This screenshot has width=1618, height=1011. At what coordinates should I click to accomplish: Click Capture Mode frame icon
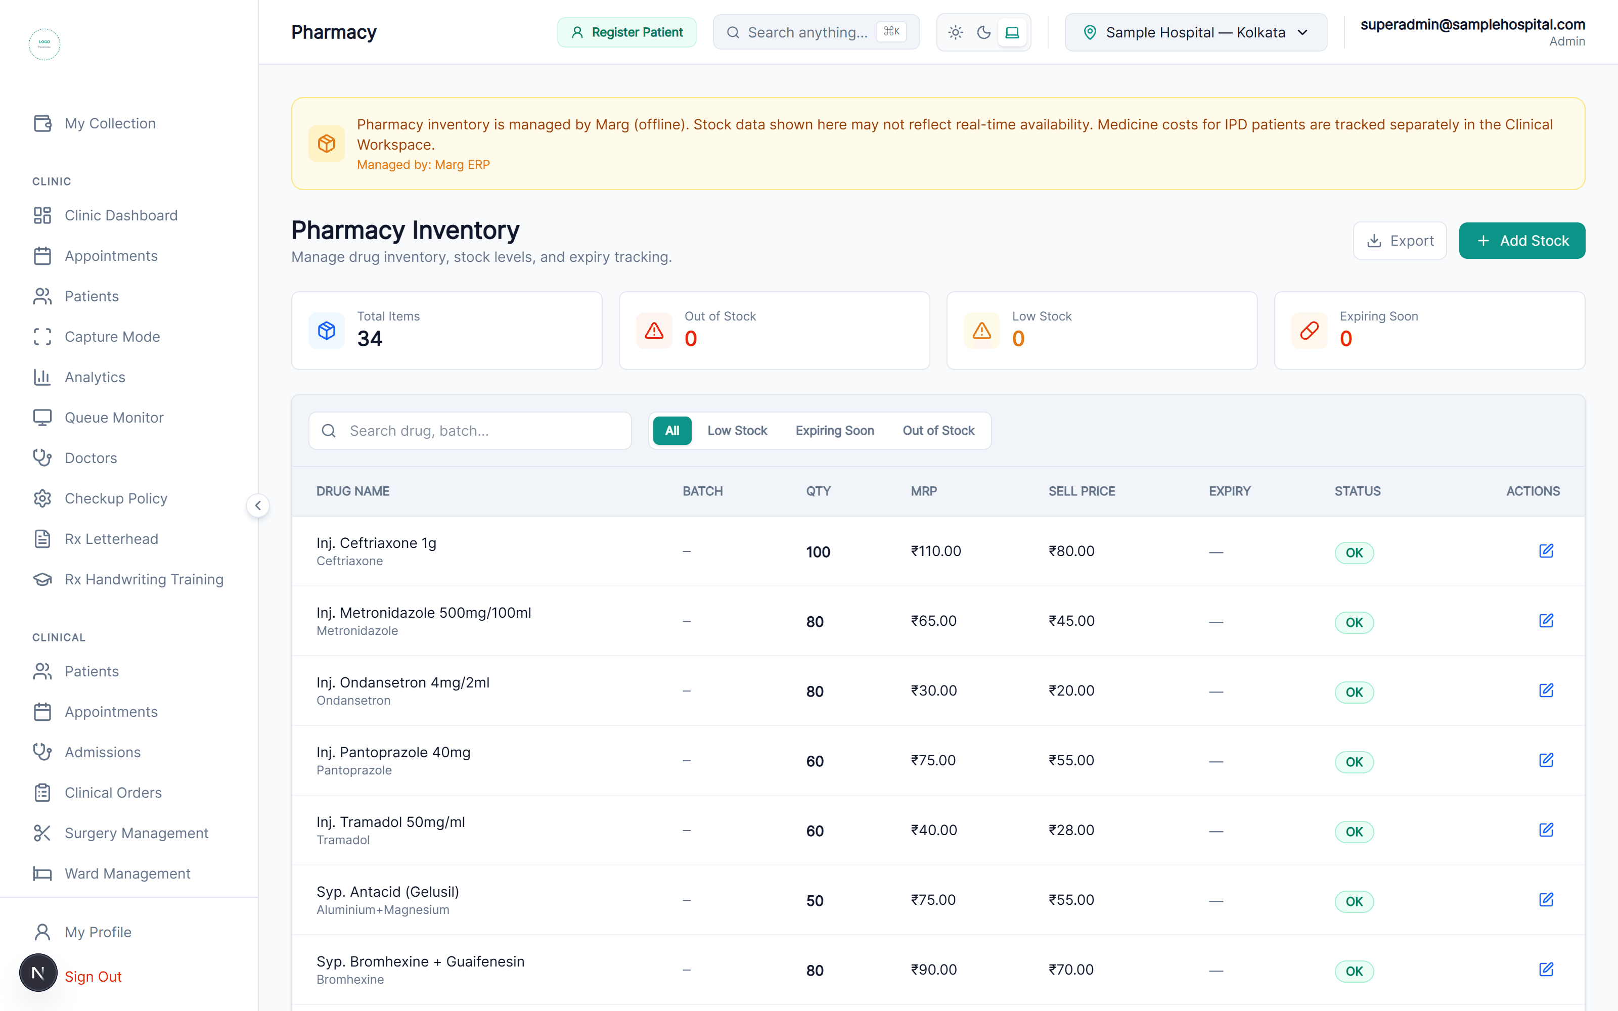42,336
